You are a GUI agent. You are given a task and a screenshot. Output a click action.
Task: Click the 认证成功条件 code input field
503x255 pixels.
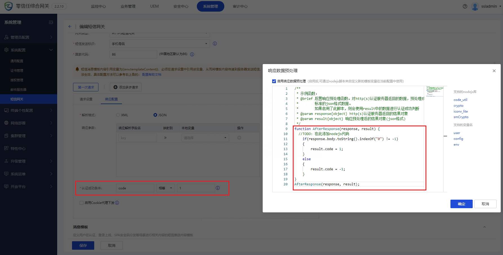coord(135,188)
